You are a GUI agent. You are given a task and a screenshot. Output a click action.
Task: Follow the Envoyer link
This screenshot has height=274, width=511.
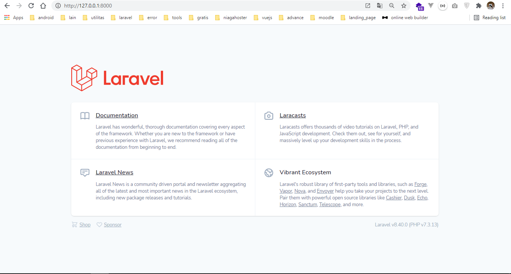point(325,191)
